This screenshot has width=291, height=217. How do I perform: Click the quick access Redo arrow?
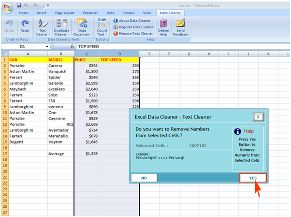point(35,6)
